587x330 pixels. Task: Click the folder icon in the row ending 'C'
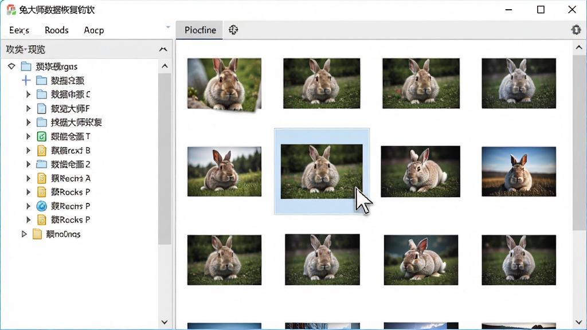(x=41, y=94)
